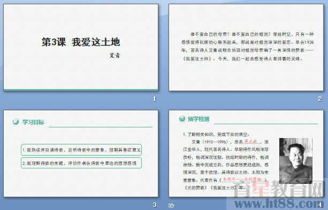Image resolution: width=328 pixels, height=210 pixels.
Task: Click the slide number 2 label
Action: [319, 99]
